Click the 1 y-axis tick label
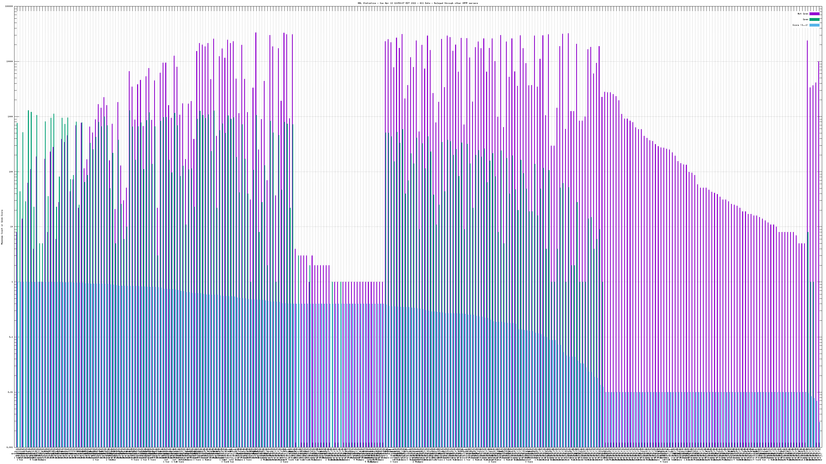 pos(12,282)
